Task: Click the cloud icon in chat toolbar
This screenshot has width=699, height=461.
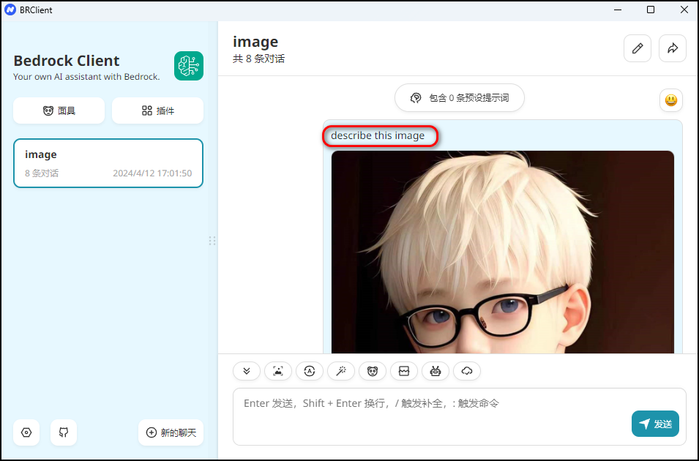Action: 467,371
